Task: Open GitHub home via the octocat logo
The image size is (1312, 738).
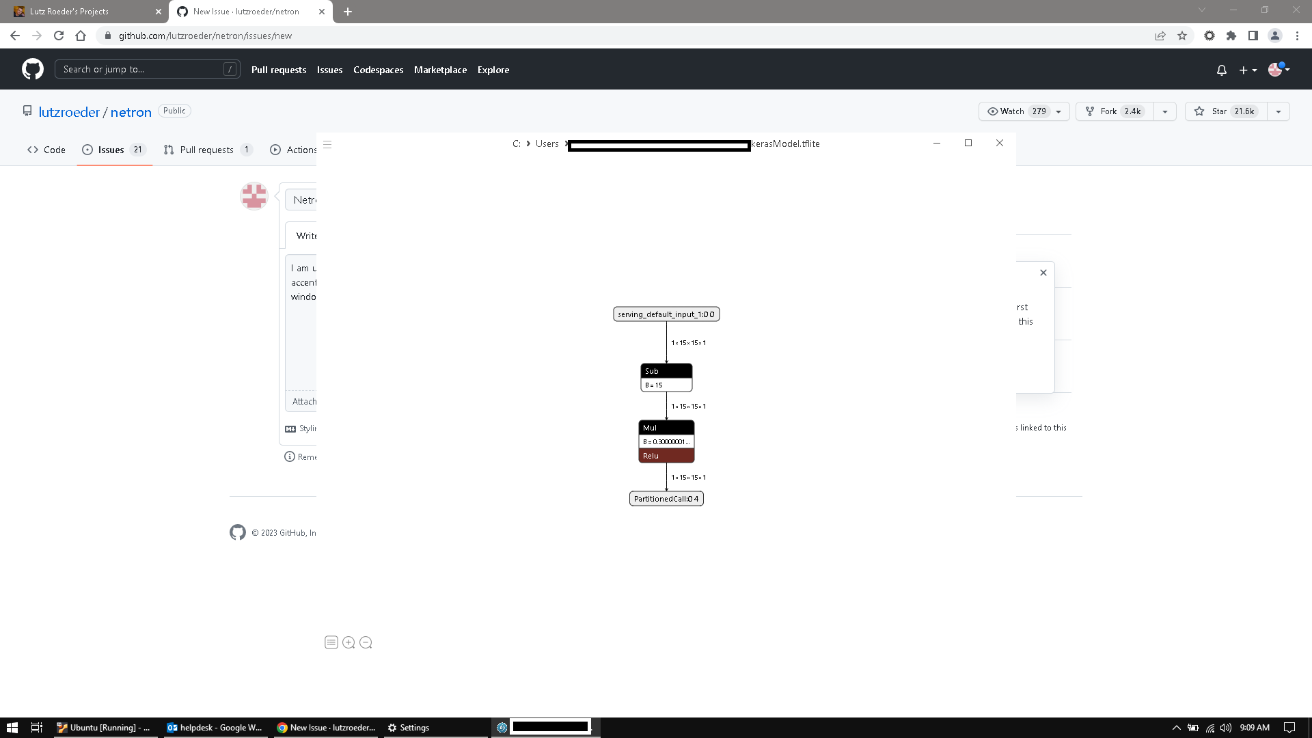Action: click(x=31, y=68)
